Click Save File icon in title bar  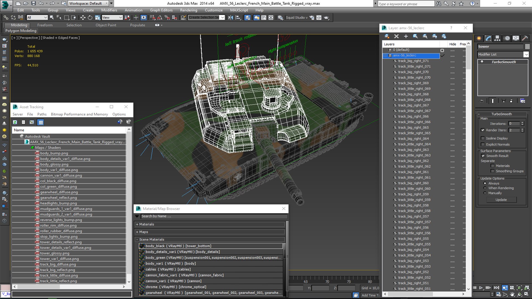33,3
